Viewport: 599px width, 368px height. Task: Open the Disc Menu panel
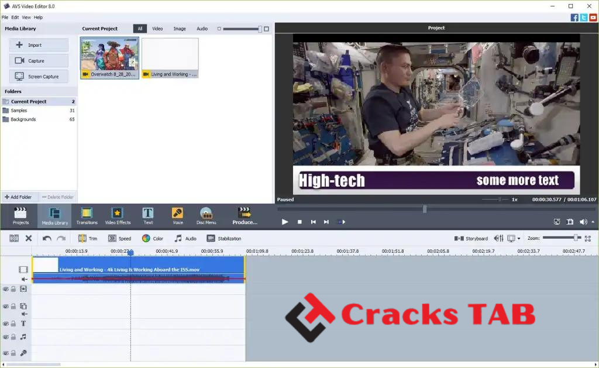pos(206,216)
